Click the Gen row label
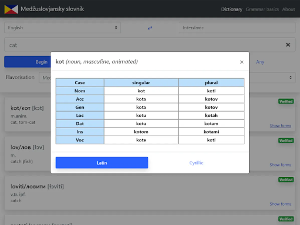 (80, 107)
